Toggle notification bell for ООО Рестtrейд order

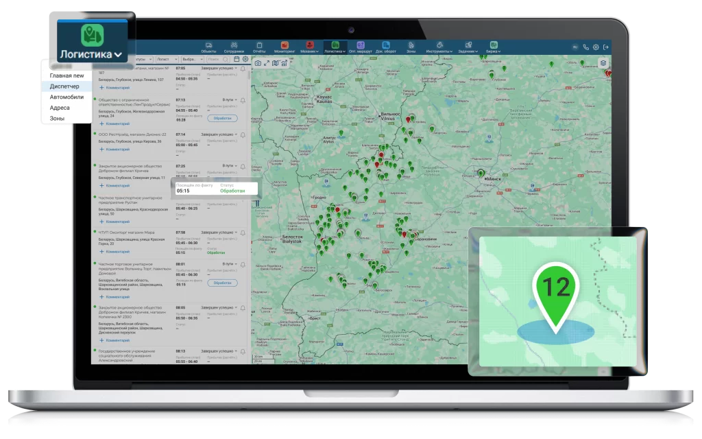[x=243, y=134]
